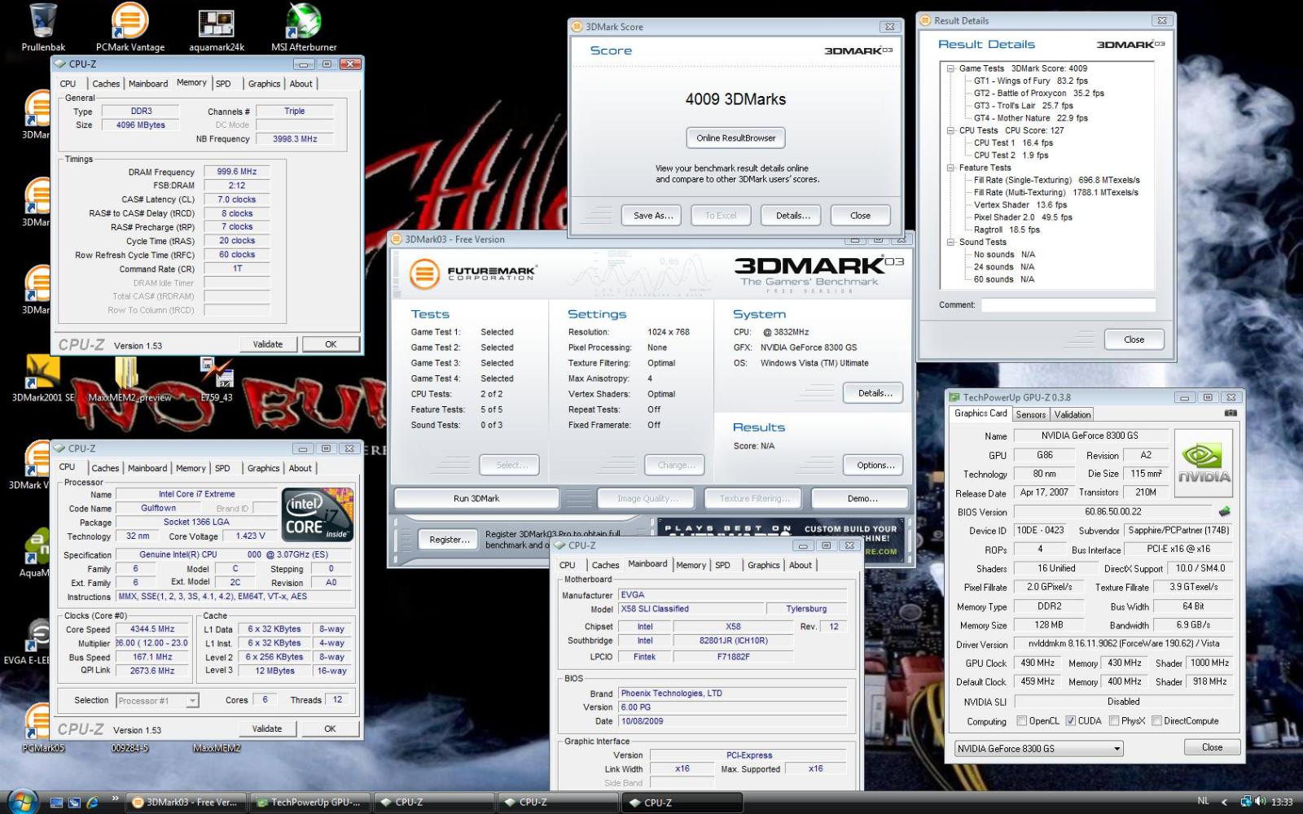This screenshot has width=1303, height=814.
Task: Click Details button in 3DMark Score window
Action: click(792, 216)
